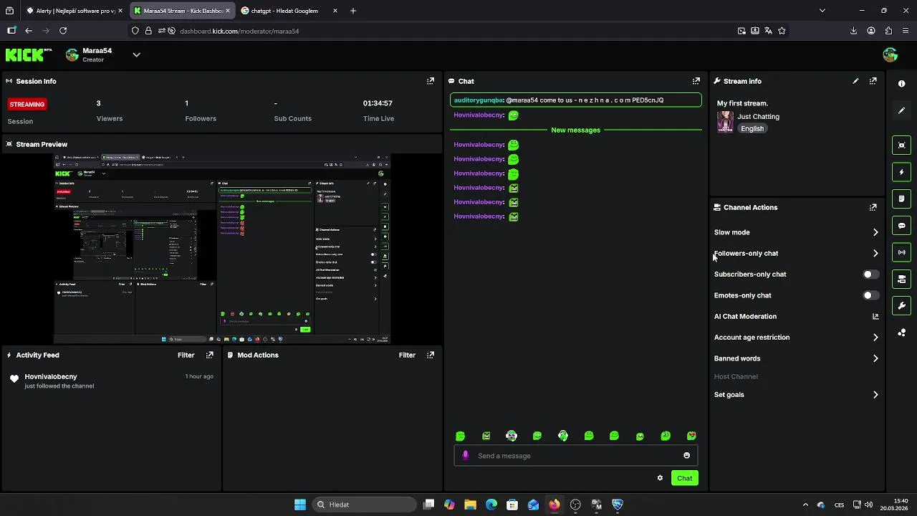Open chat settings gear icon

tap(660, 478)
